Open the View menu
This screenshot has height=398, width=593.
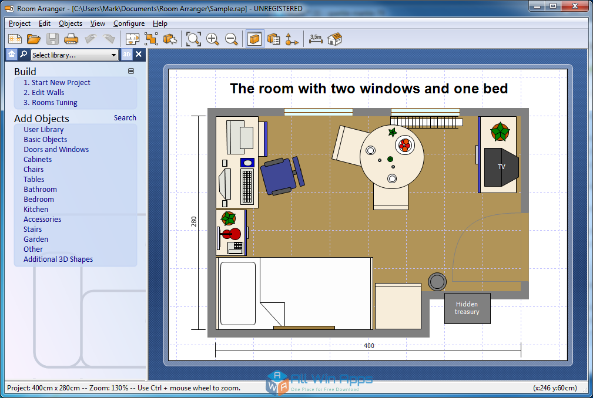click(98, 23)
